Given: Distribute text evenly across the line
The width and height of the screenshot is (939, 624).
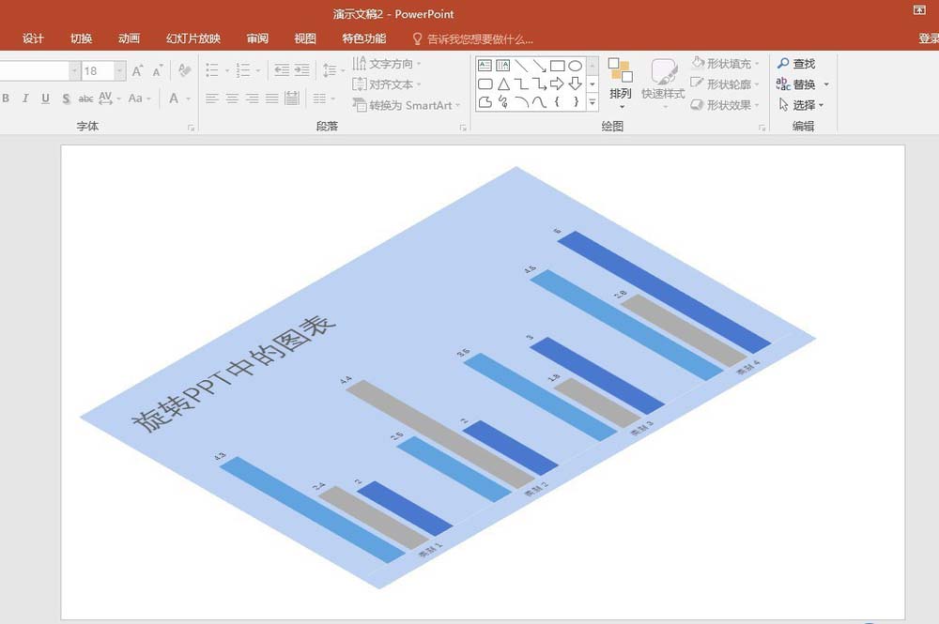Looking at the screenshot, I should [x=292, y=99].
